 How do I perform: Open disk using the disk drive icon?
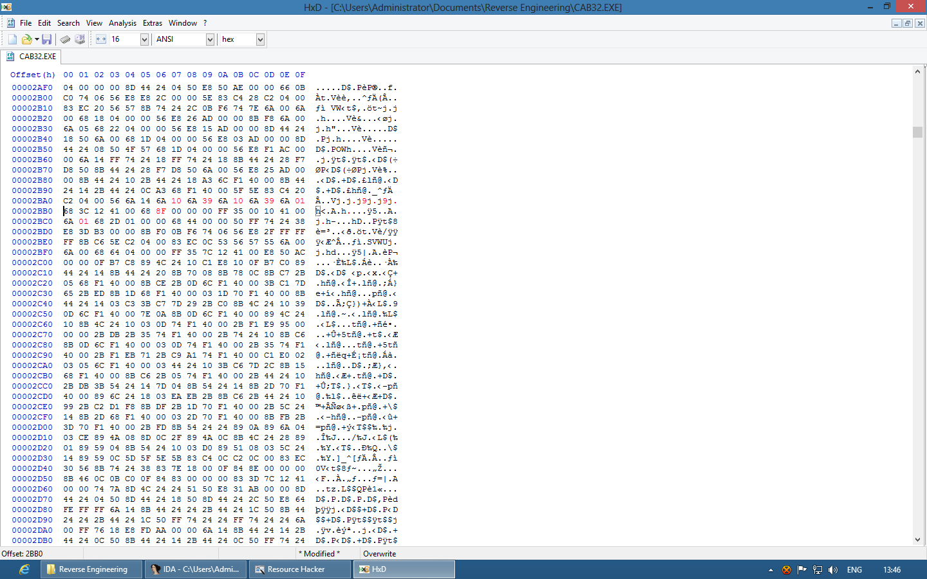(80, 39)
